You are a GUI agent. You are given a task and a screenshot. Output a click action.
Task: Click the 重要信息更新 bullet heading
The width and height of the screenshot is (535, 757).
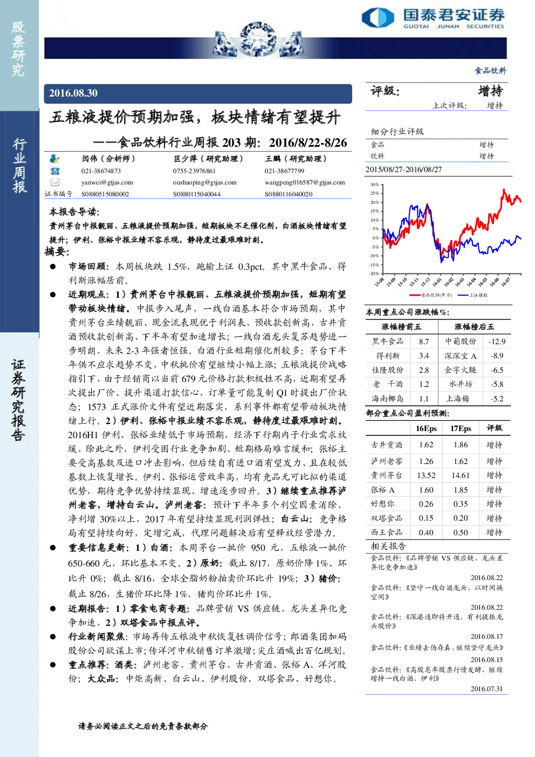[x=99, y=548]
